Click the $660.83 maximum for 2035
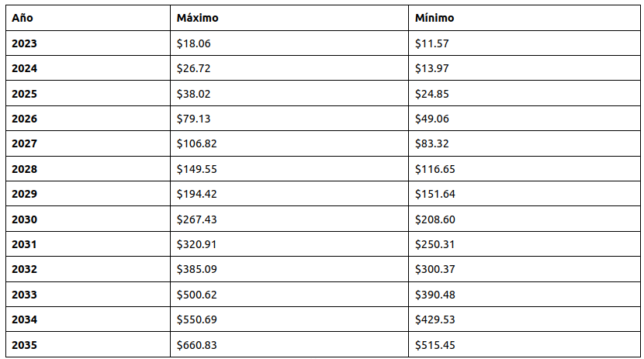The width and height of the screenshot is (644, 359). point(196,345)
